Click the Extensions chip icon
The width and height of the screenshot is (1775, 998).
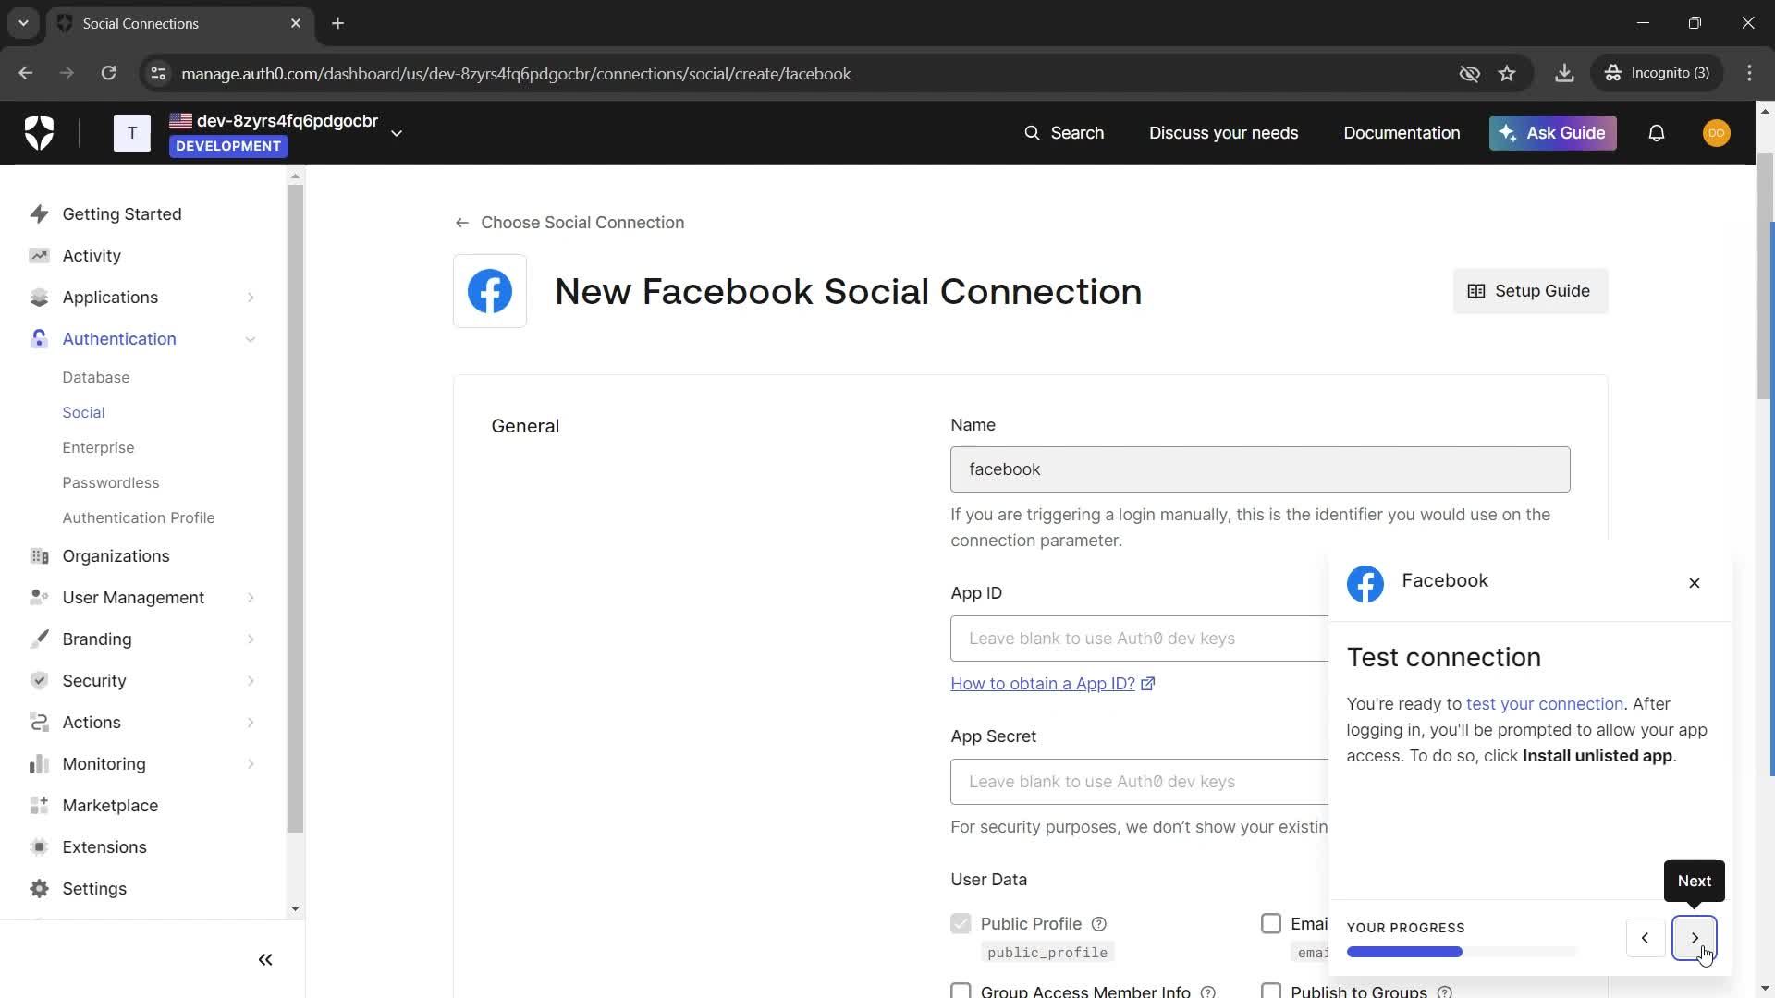(x=39, y=847)
